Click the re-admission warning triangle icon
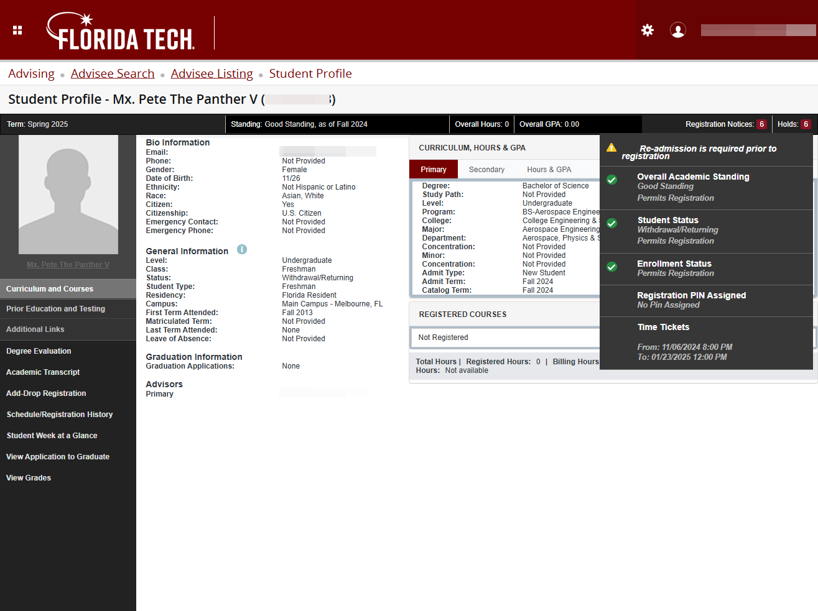Viewport: 818px width, 611px height. point(611,147)
